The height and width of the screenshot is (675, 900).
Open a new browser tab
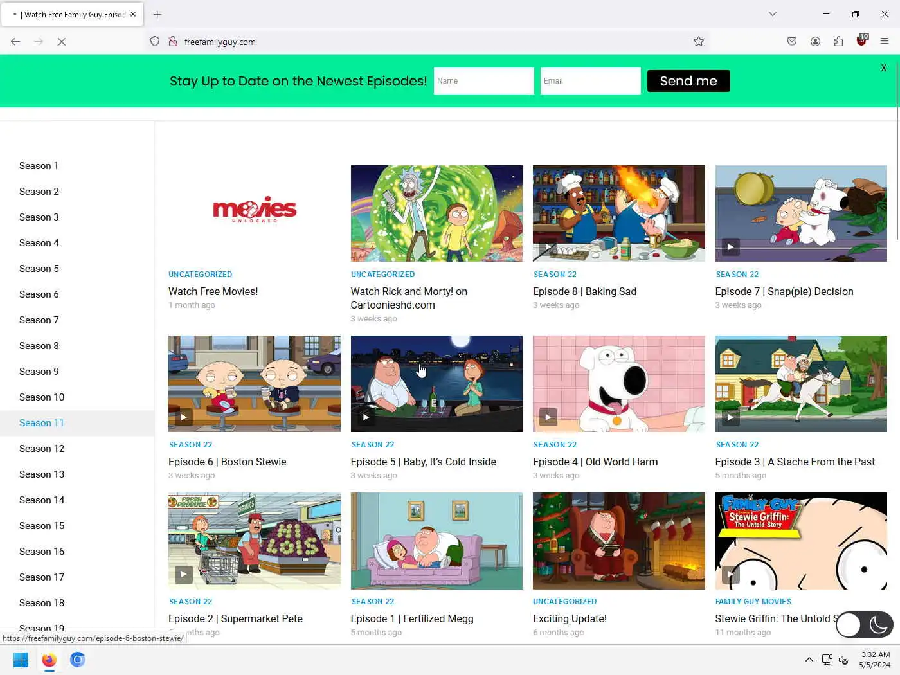(157, 14)
